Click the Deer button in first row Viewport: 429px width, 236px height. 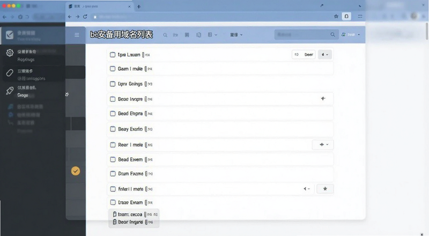tap(304, 55)
